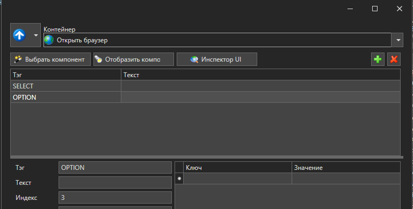Click the Выбрать компонент button
Screen dimensions: 413x209
click(x=50, y=59)
